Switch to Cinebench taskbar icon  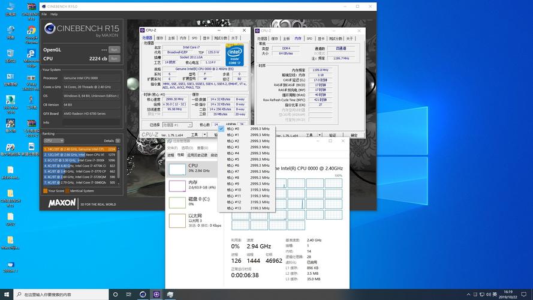143,294
